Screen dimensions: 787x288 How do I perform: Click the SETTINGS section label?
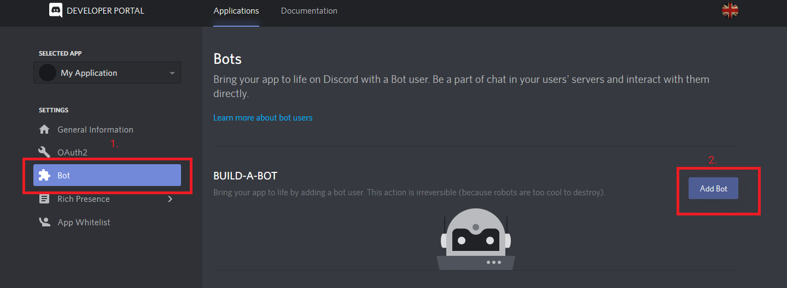54,110
